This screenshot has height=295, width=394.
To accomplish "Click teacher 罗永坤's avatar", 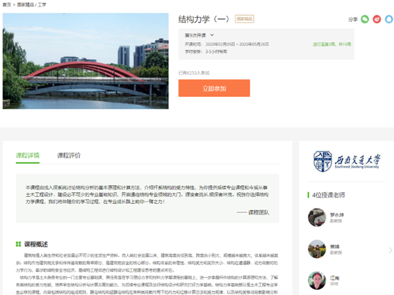I will coord(317,217).
